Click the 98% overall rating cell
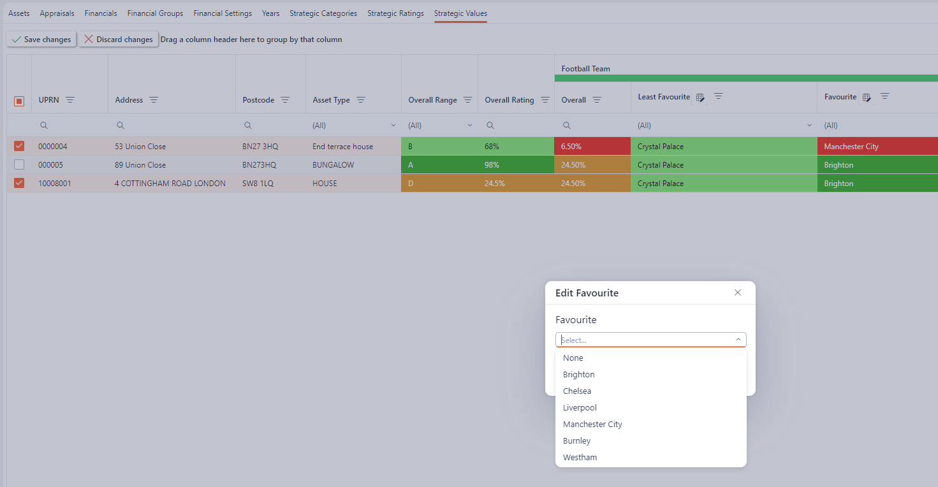 click(517, 165)
